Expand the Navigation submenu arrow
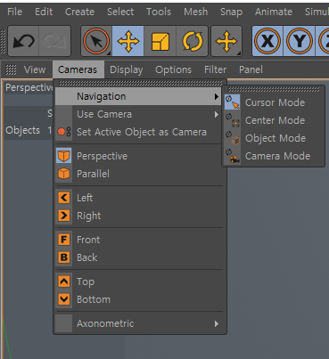This screenshot has width=329, height=359. (217, 96)
